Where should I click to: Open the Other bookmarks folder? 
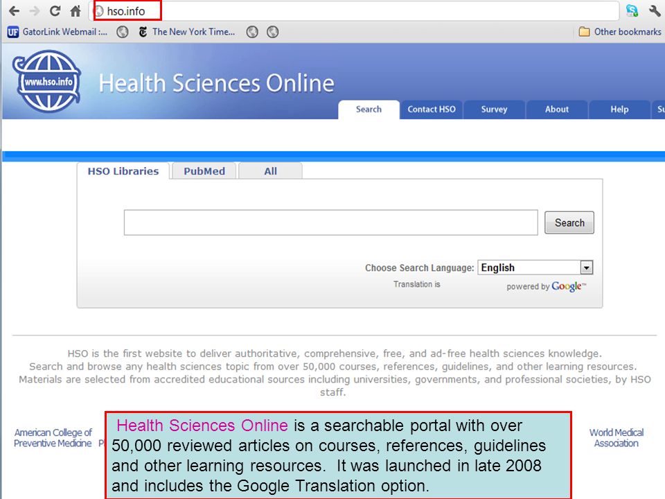pos(620,32)
